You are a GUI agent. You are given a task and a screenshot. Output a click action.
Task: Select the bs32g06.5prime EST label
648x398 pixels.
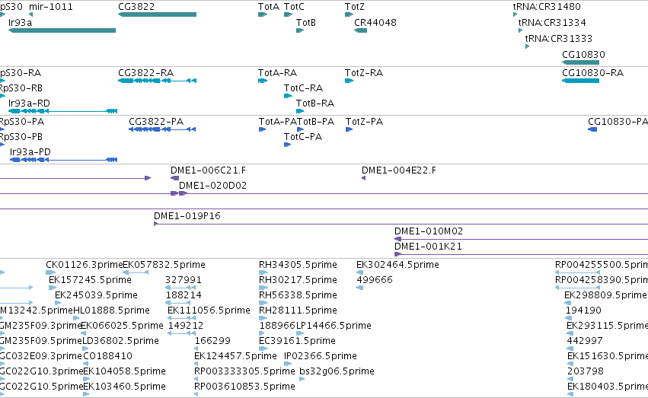(337, 371)
